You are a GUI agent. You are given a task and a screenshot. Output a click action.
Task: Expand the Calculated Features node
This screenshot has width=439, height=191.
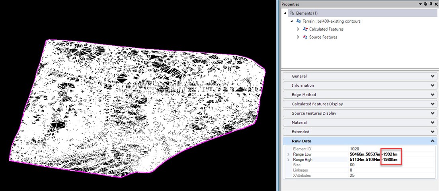pos(298,29)
